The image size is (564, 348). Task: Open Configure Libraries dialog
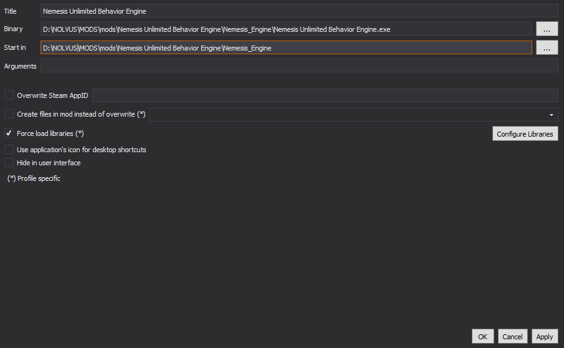pyautogui.click(x=525, y=134)
